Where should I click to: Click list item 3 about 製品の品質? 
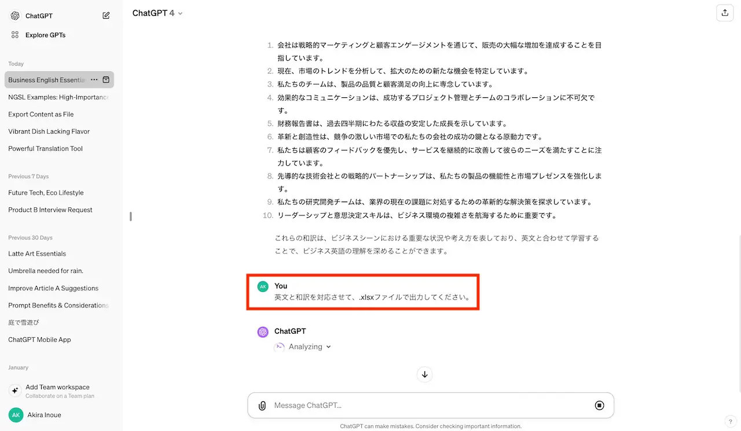386,85
